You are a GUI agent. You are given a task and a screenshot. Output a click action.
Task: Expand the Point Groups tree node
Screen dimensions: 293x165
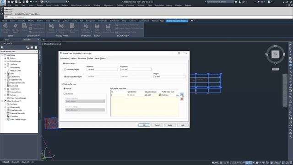[x=5, y=61]
